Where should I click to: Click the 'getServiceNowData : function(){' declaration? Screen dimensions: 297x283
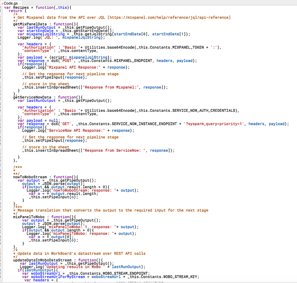click(48, 97)
